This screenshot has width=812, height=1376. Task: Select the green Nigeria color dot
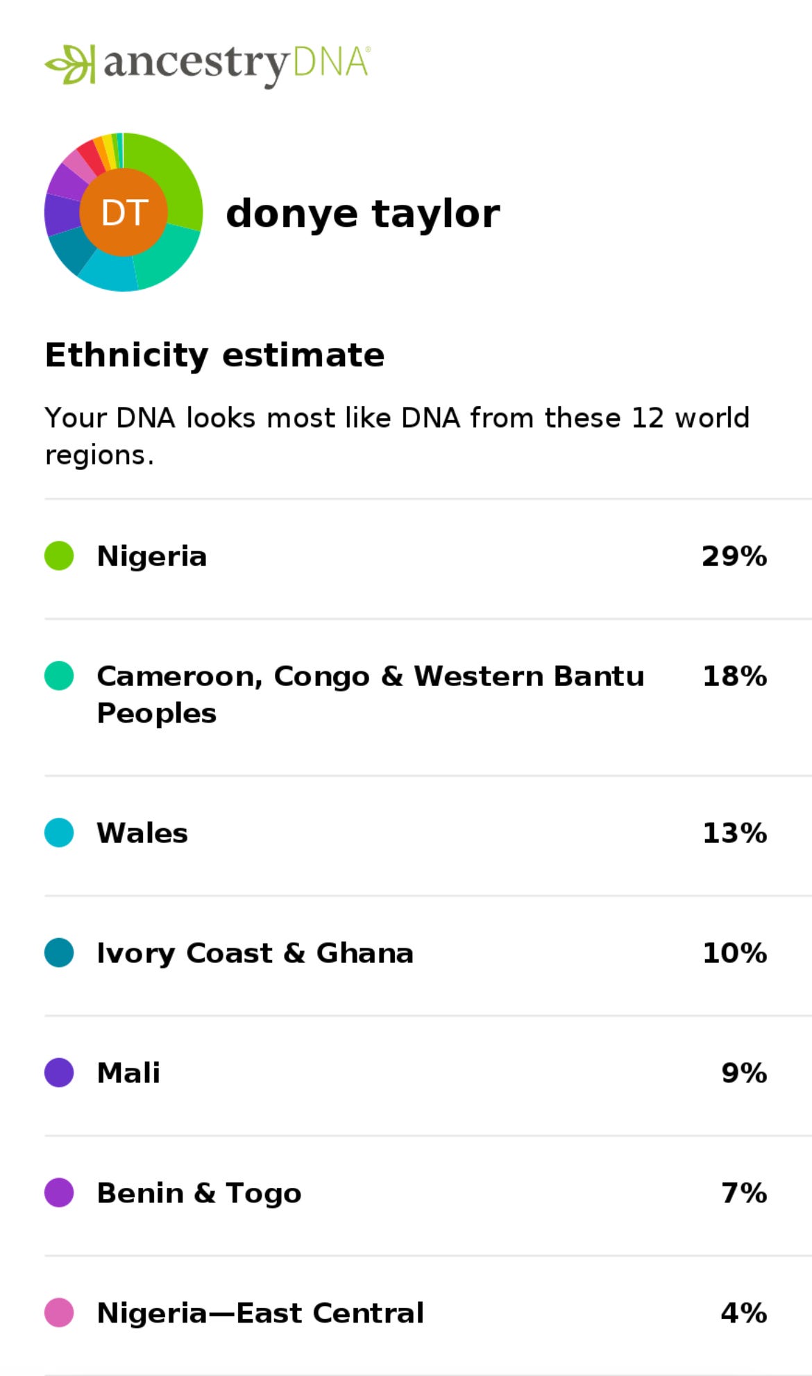(x=59, y=556)
